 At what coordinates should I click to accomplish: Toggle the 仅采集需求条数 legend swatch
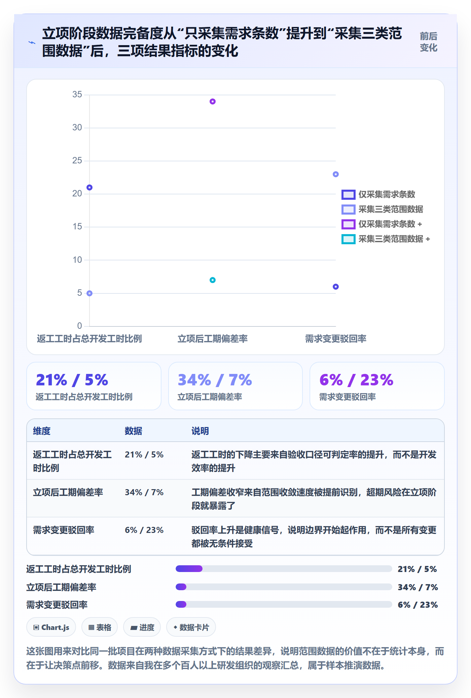pyautogui.click(x=348, y=195)
